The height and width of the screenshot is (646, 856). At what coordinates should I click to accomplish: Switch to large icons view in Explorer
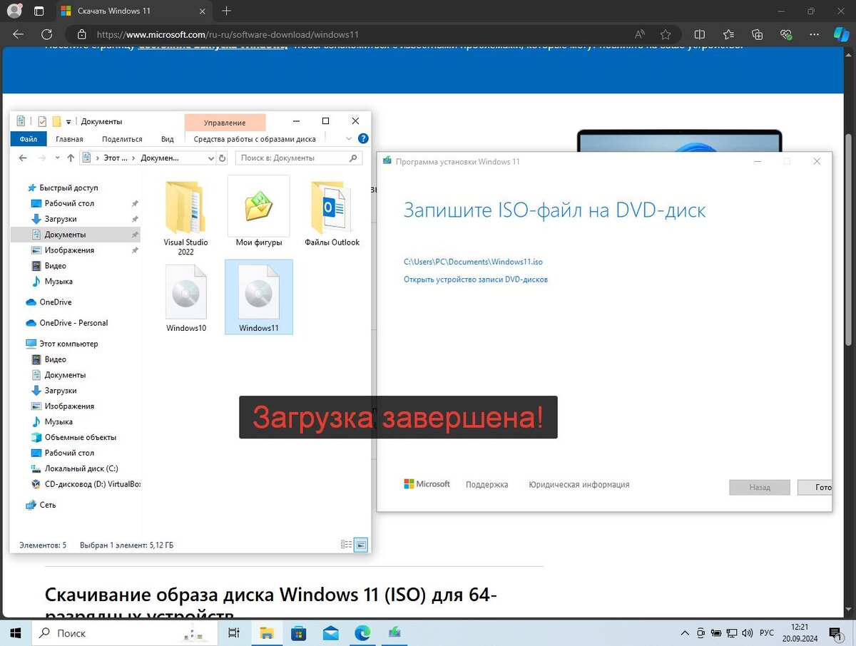click(x=361, y=545)
